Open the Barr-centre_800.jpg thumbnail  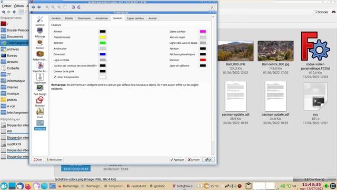tap(275, 51)
